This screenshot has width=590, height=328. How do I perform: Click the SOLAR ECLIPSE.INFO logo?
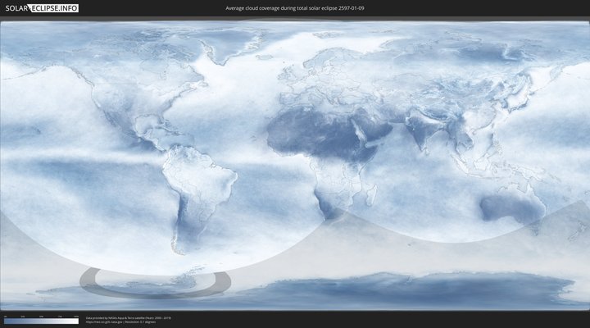pos(41,7)
